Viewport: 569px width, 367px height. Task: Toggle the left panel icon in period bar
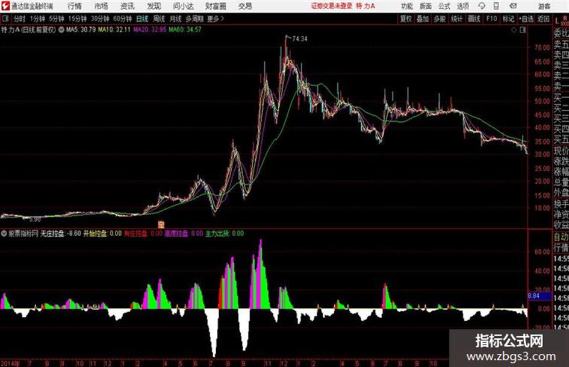pos(5,19)
